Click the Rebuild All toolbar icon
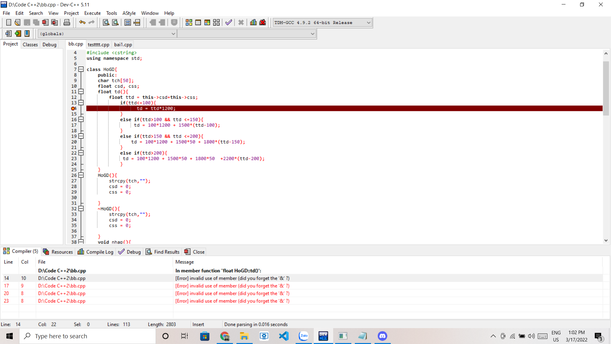 tap(216, 22)
